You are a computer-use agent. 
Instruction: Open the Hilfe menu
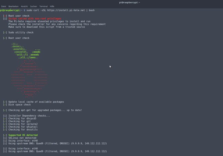[x=52, y=7]
